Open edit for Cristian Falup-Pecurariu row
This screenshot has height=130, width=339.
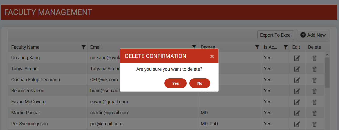[297, 80]
